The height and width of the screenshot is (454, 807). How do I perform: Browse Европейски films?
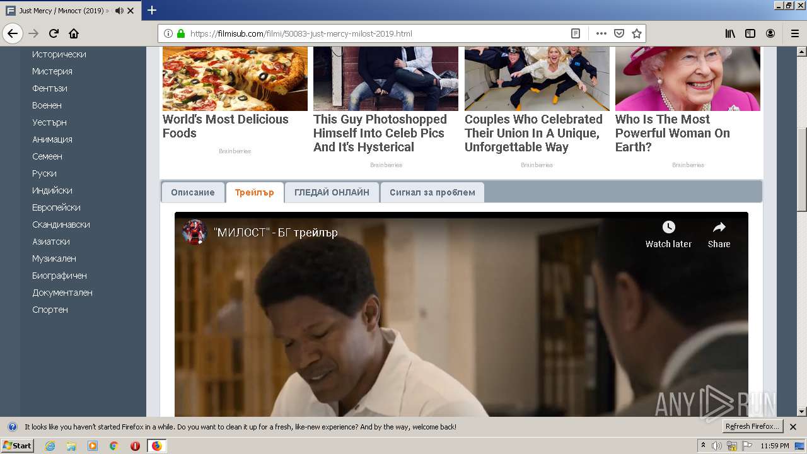(x=56, y=207)
